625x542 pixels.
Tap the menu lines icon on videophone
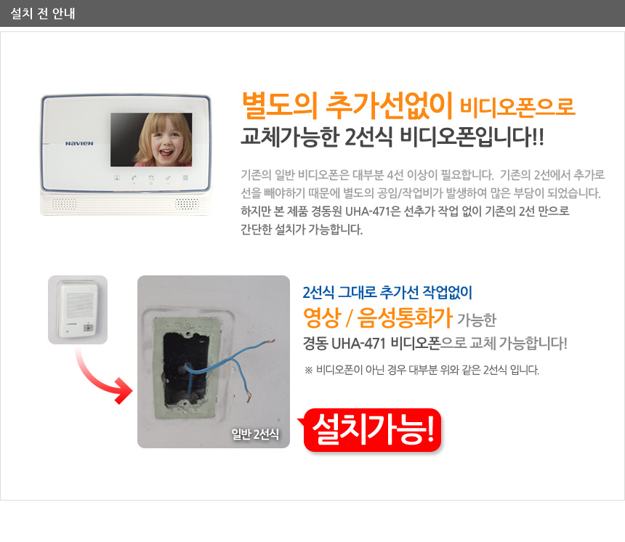coord(185,178)
